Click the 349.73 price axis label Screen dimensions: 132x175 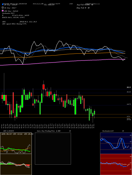click(x=129, y=104)
